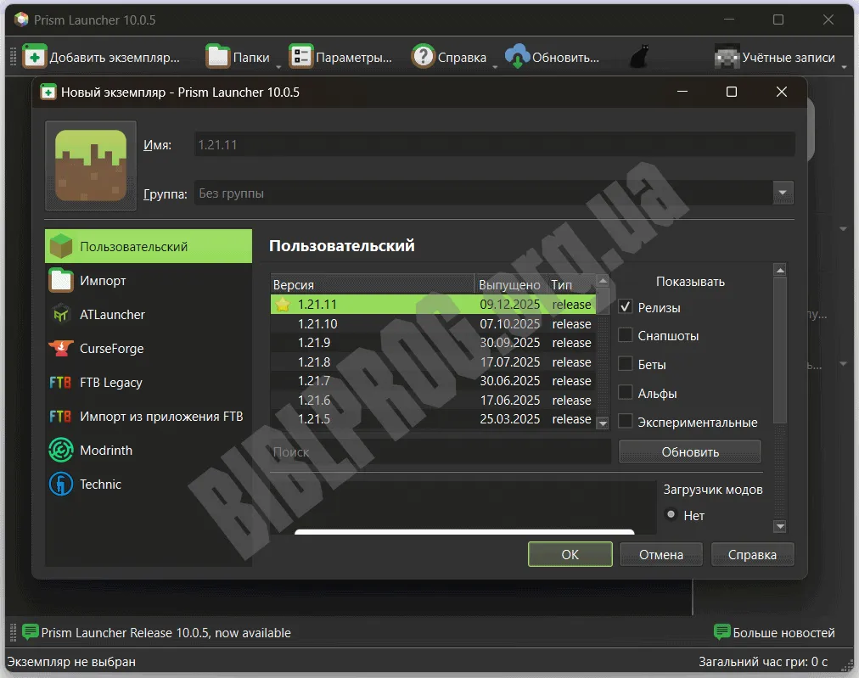Click the Тип column header
The image size is (859, 678).
point(571,285)
